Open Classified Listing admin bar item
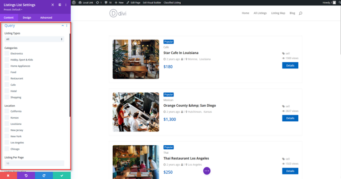 (x=172, y=3)
